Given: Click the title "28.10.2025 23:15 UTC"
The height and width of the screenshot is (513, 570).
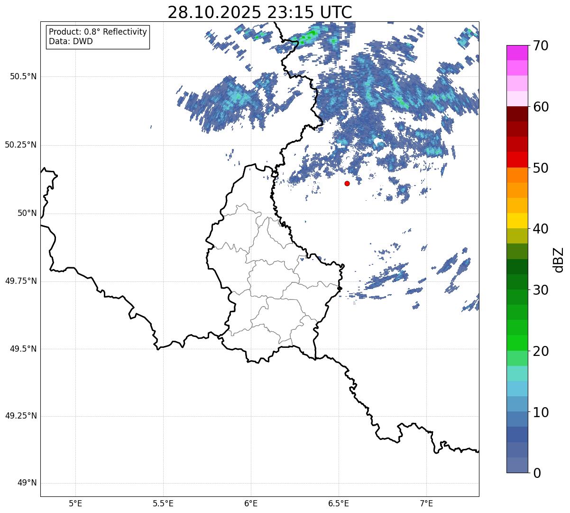Looking at the screenshot, I should (260, 12).
